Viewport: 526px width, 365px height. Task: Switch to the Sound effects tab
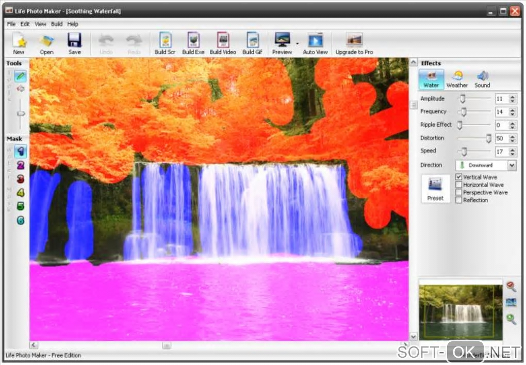[x=482, y=79]
